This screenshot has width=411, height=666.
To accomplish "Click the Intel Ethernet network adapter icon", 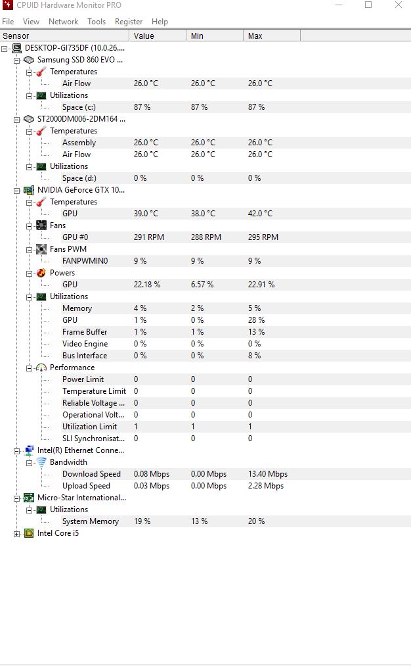I will (x=29, y=450).
